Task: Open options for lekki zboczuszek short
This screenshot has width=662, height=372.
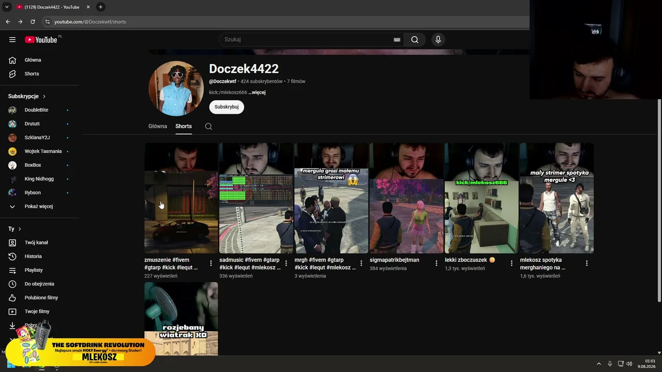Action: point(511,263)
